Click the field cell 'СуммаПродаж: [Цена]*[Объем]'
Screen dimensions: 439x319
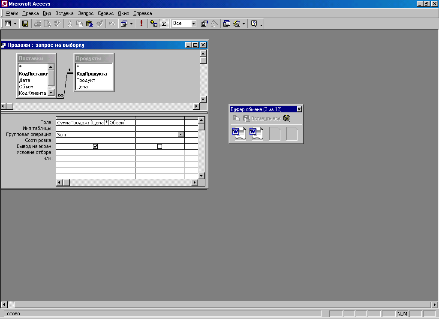point(96,122)
